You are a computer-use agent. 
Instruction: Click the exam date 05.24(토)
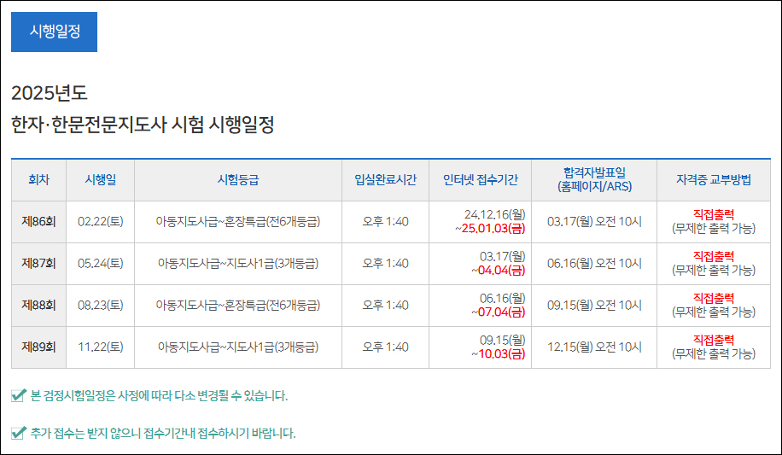100,264
